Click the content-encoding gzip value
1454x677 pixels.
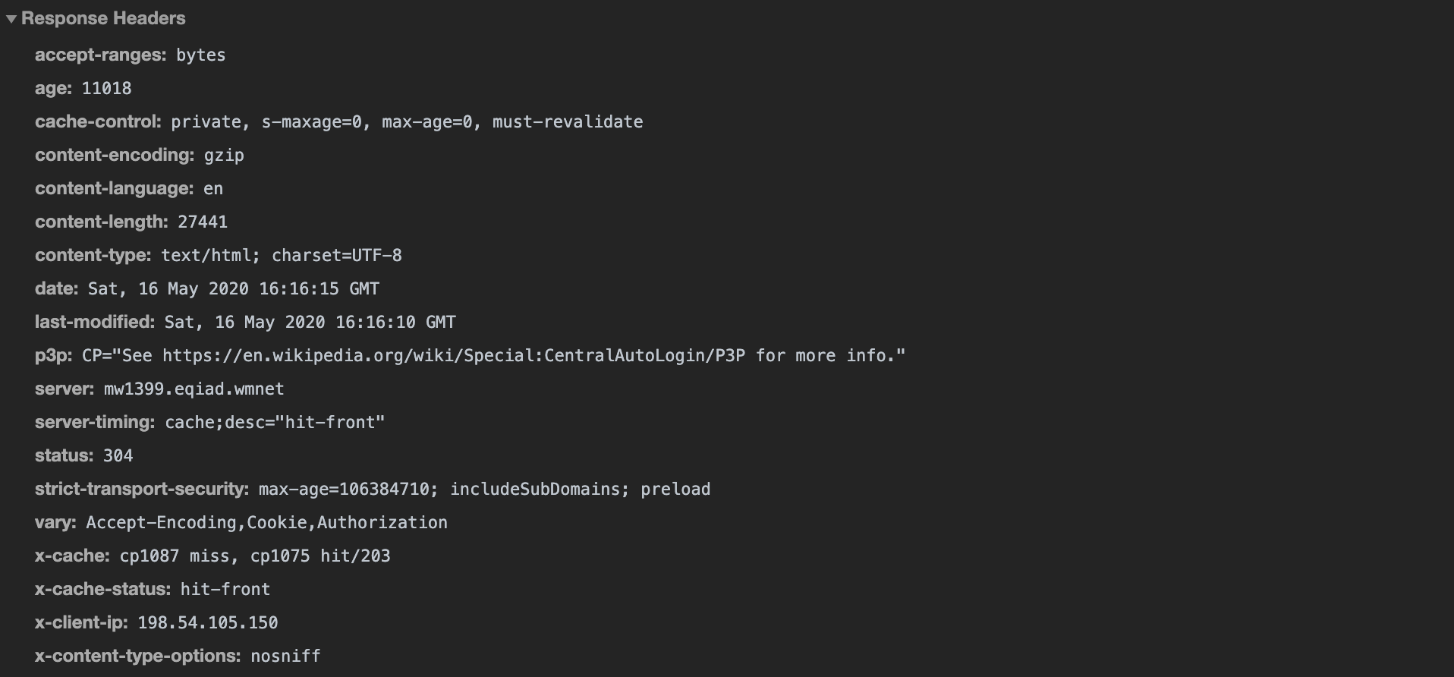[224, 156]
